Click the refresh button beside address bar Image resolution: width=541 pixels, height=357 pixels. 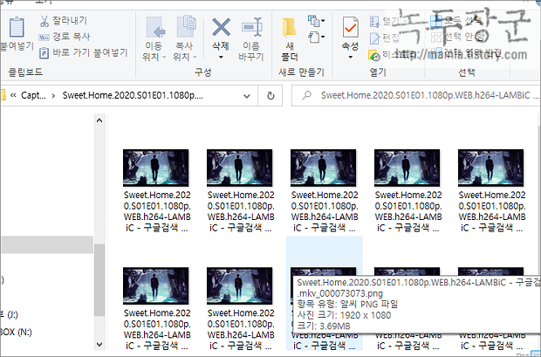click(x=270, y=96)
